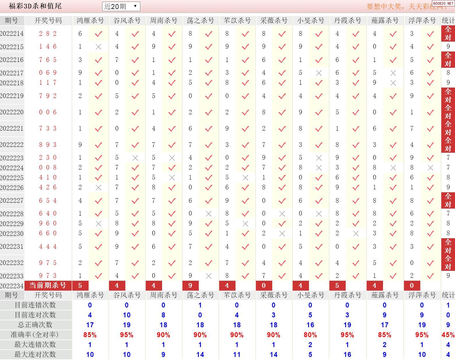The width and height of the screenshot is (455, 361).
Task: Click the 鸿雁杀号 top column header
Action: [x=90, y=20]
